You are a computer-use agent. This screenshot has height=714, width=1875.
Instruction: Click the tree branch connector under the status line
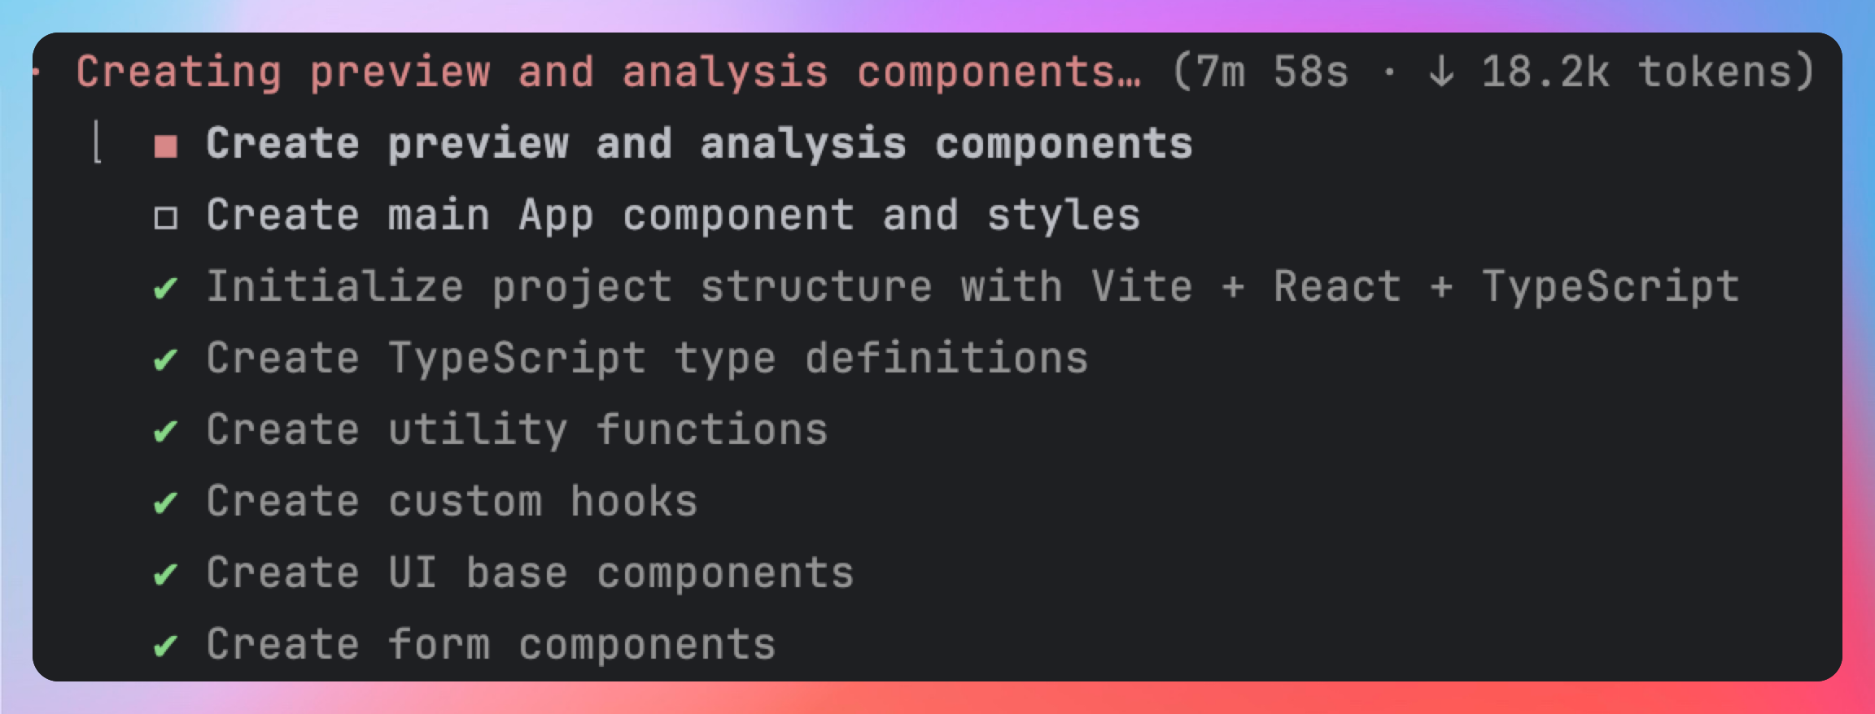[x=98, y=143]
